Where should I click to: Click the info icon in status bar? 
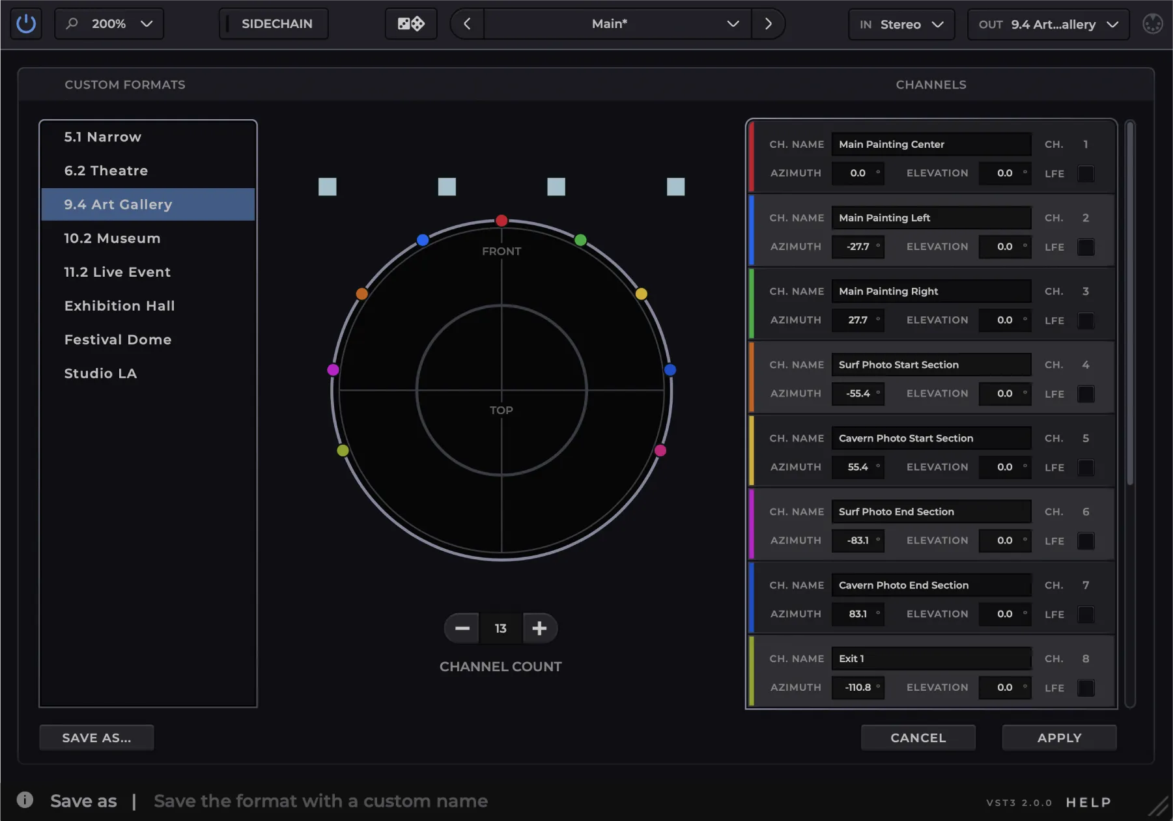pos(25,800)
